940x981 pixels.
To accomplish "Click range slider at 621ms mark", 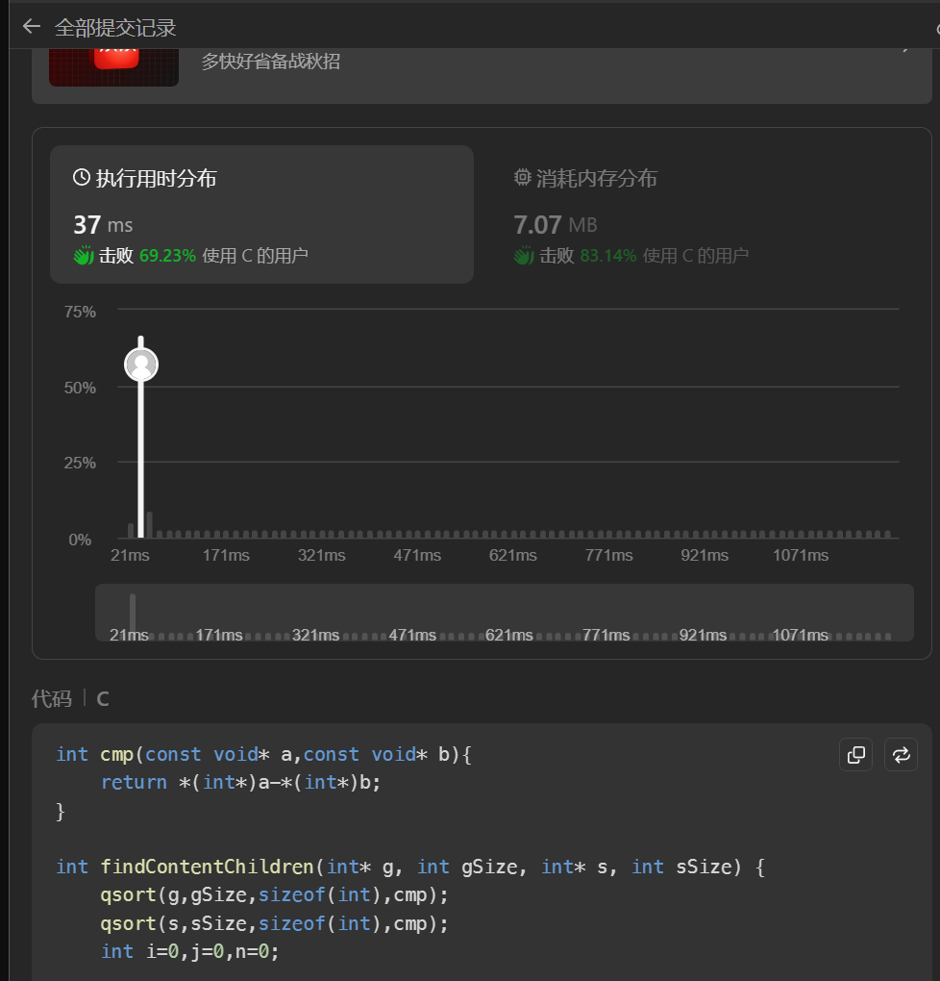I will (509, 635).
